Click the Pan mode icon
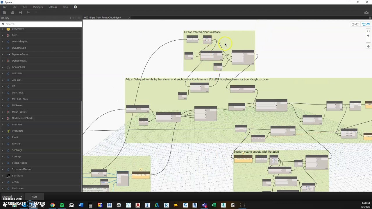 (368, 46)
